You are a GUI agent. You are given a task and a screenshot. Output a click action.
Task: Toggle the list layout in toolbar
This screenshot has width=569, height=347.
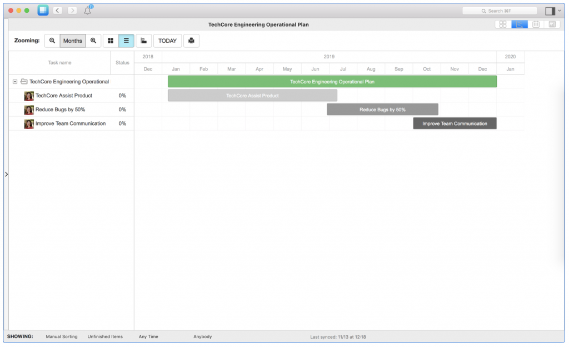[x=126, y=40]
